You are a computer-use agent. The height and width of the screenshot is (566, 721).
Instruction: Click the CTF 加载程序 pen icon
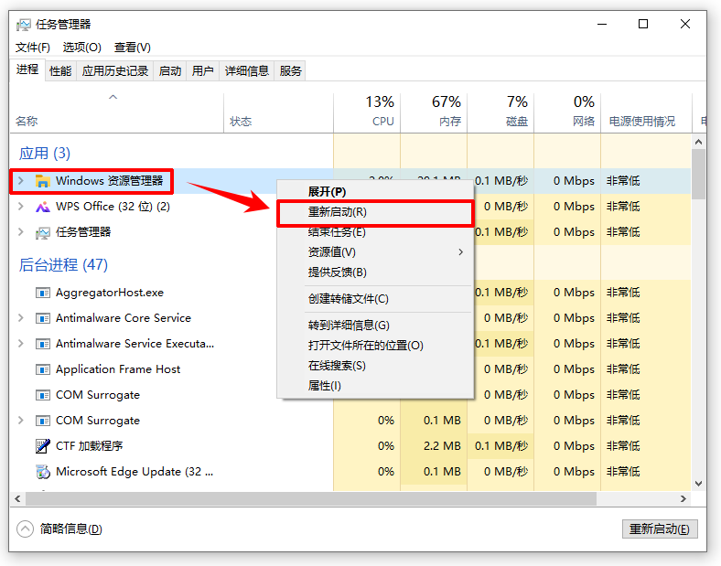(x=43, y=446)
